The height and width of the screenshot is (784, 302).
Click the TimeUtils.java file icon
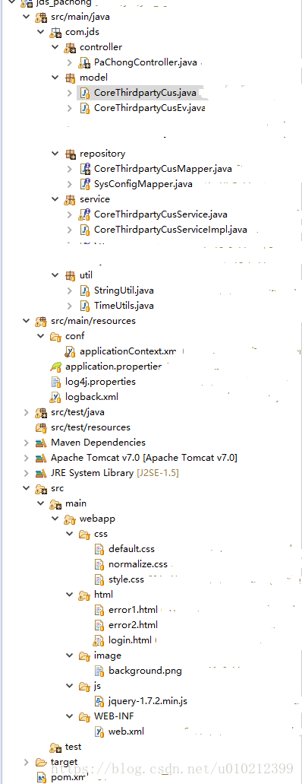84,306
